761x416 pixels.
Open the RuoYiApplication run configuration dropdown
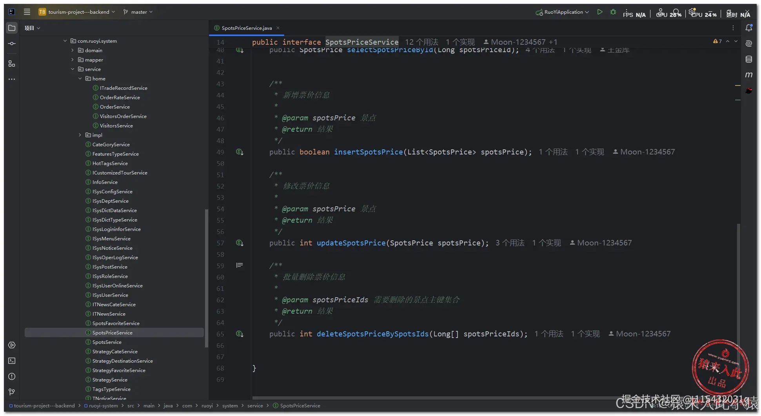(562, 12)
